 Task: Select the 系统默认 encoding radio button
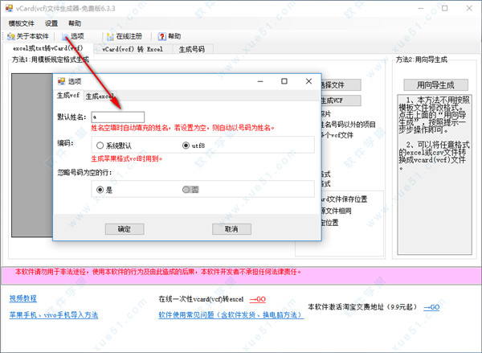coord(100,146)
